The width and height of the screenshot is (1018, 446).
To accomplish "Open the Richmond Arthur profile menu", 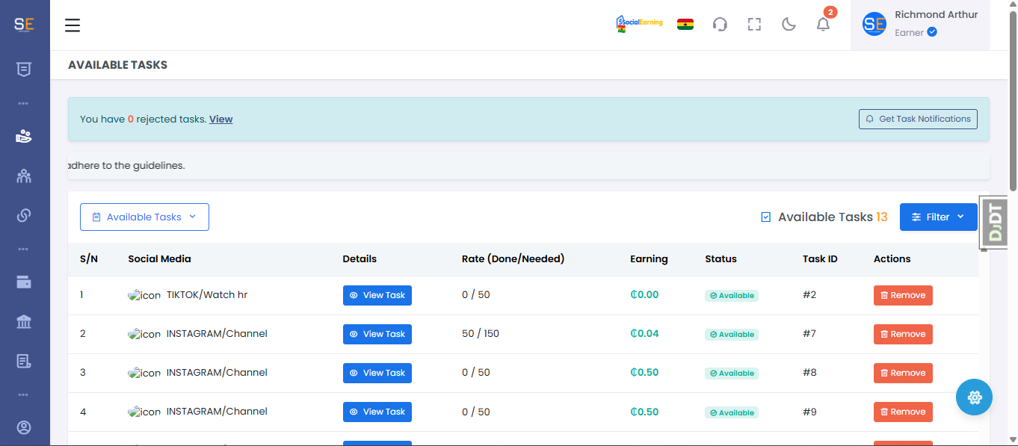I will point(919,25).
